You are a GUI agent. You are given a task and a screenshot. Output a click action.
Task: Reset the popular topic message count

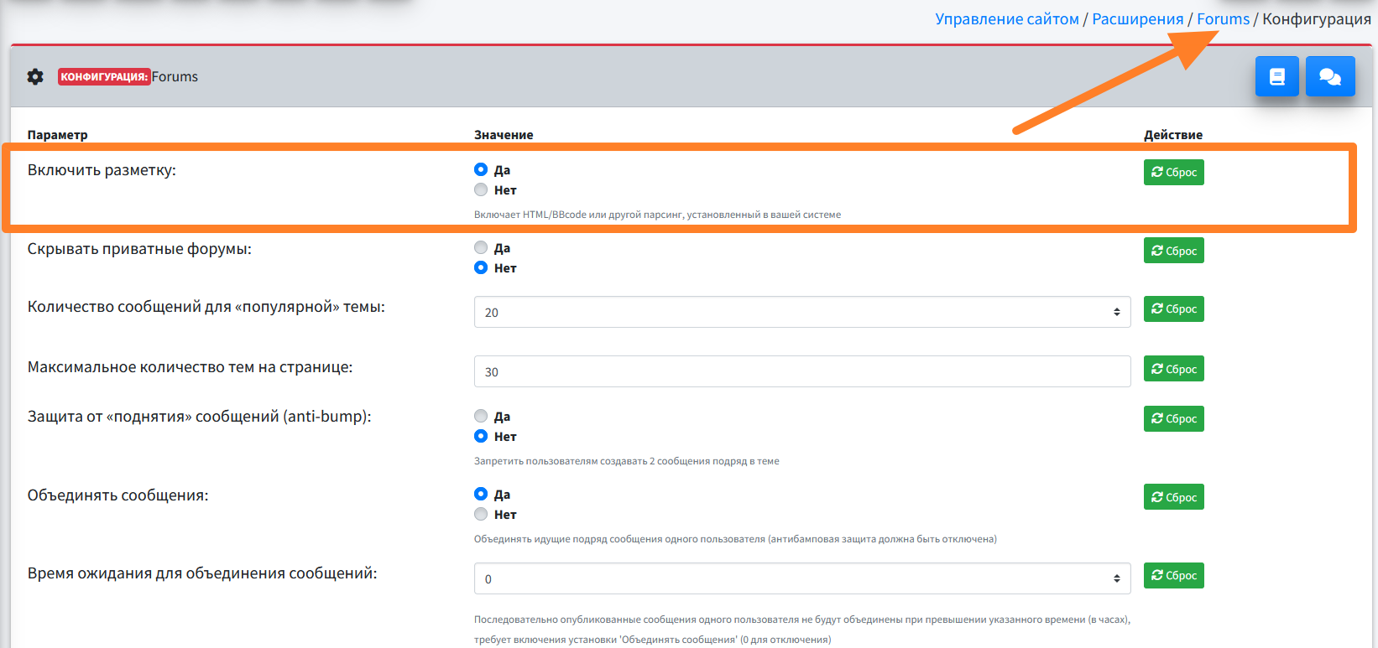pos(1173,309)
